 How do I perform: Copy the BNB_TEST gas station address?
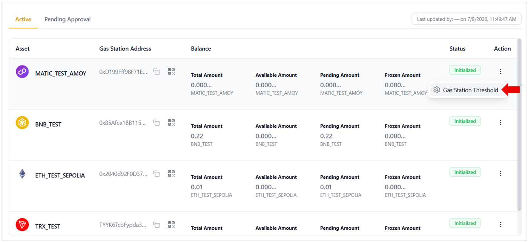[x=157, y=123]
